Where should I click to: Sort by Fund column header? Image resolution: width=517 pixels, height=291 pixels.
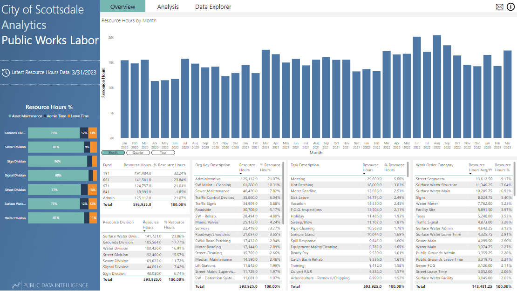(x=107, y=165)
